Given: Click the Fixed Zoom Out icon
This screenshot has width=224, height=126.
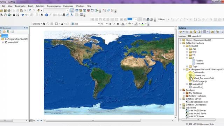Looking at the screenshot, I should coord(18,15).
